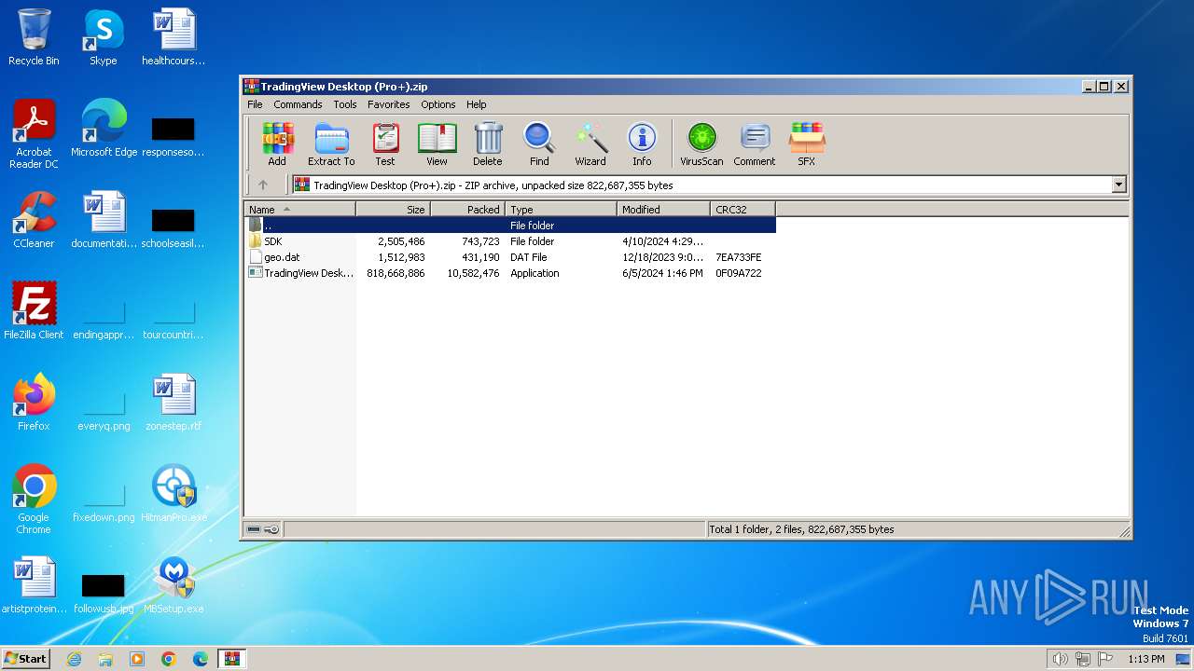Sort by Name column header
Image resolution: width=1194 pixels, height=671 pixels.
(299, 210)
